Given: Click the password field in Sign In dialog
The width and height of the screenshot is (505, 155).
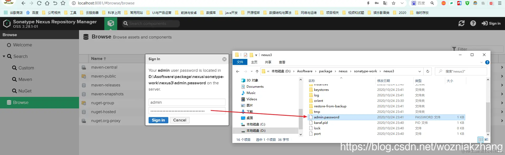Looking at the screenshot, I should click(187, 111).
